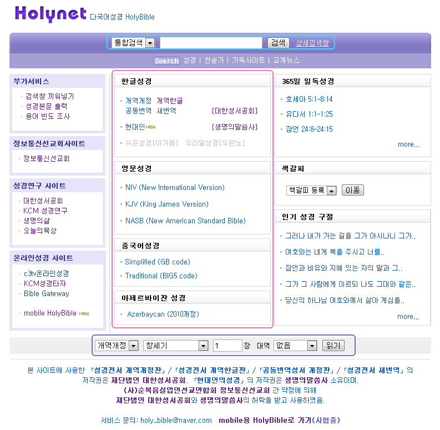Open verse 여호와는 네게 복을 주시고
The width and height of the screenshot is (440, 430).
(x=335, y=252)
